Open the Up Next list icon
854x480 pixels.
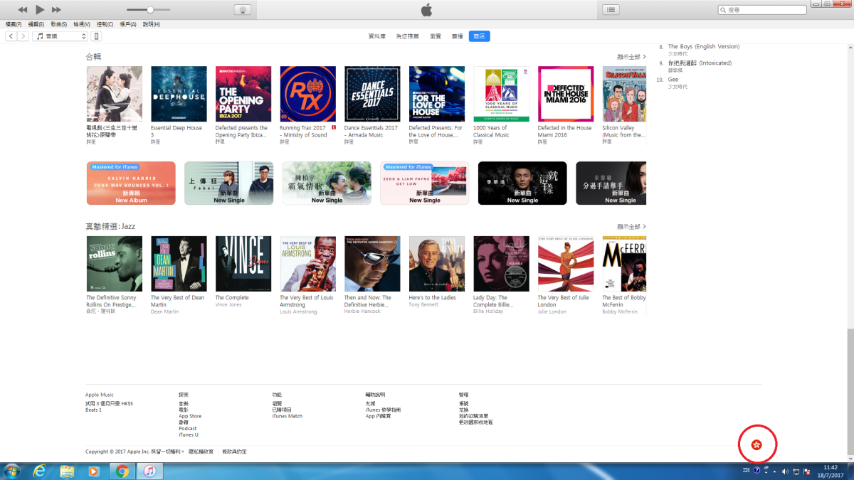click(x=611, y=10)
